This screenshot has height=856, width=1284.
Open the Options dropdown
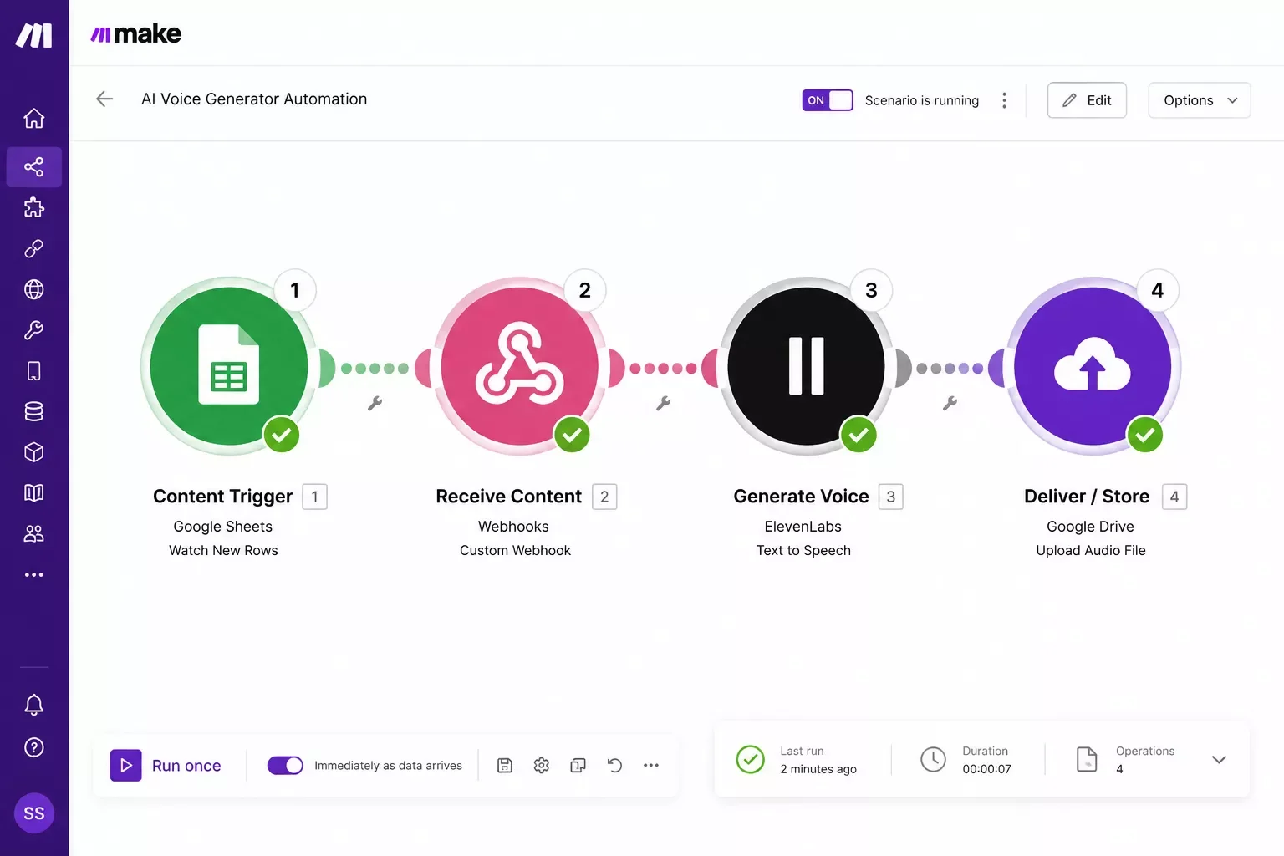point(1200,100)
